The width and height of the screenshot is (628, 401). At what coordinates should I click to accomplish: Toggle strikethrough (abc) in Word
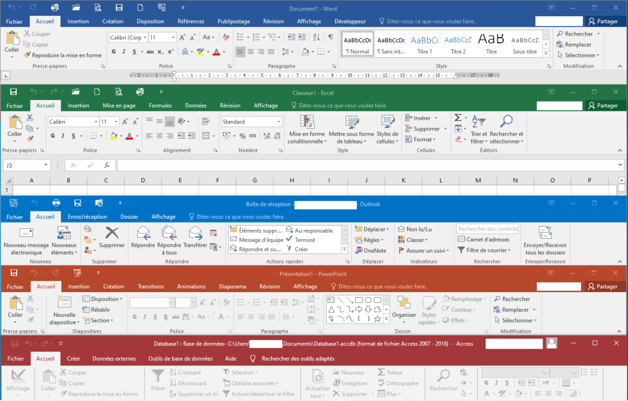point(150,52)
